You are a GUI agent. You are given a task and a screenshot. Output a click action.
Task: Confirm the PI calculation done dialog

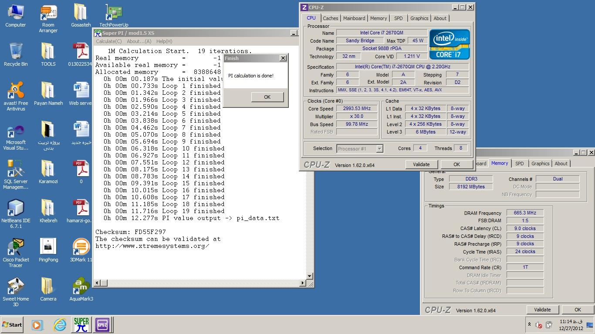click(x=267, y=97)
